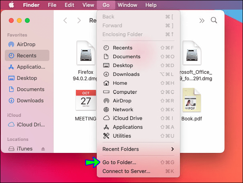
Task: Click the Desktop icon in sidebar
Action: (11, 78)
